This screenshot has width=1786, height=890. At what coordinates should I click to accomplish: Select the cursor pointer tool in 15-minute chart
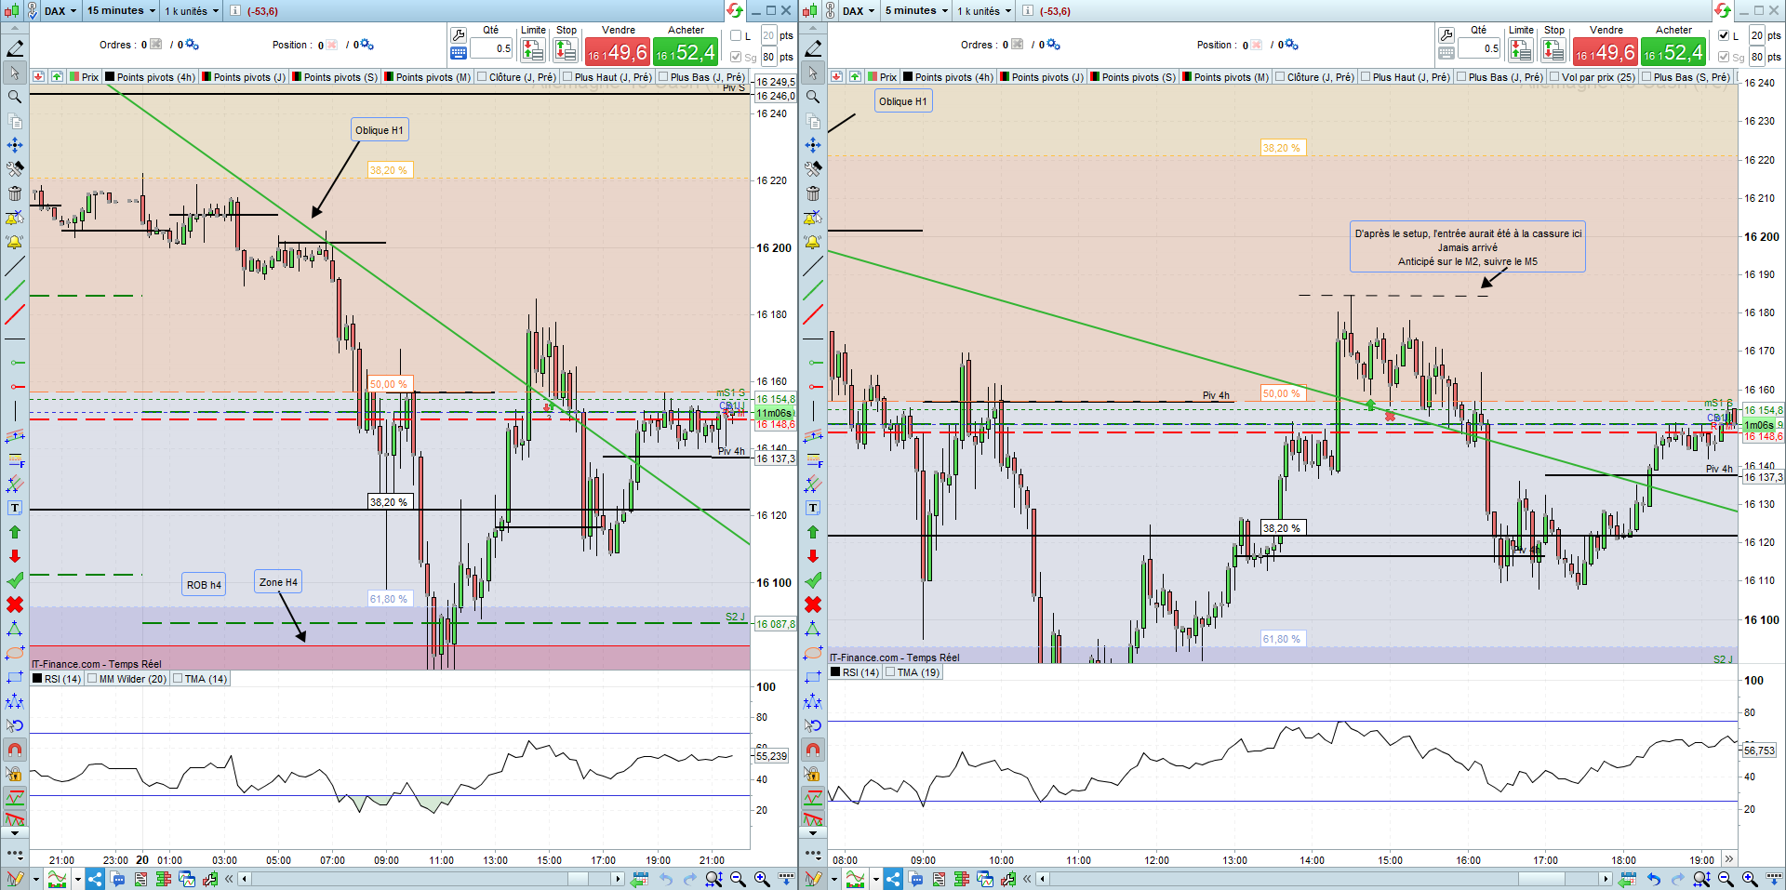[15, 73]
